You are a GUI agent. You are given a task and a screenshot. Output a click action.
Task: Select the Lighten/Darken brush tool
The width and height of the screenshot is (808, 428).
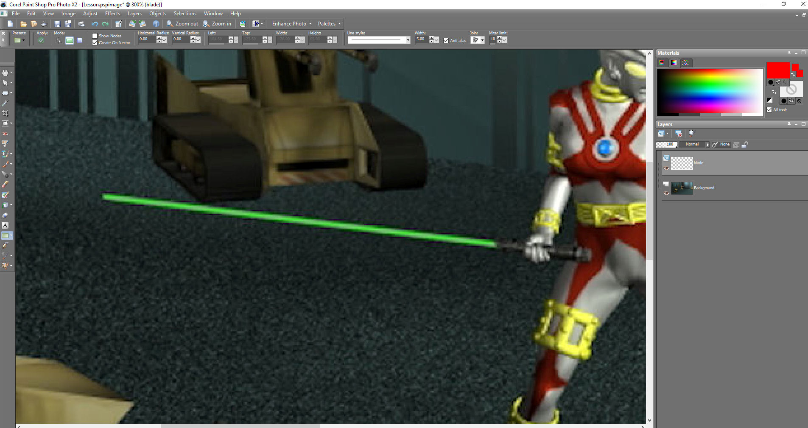5,174
